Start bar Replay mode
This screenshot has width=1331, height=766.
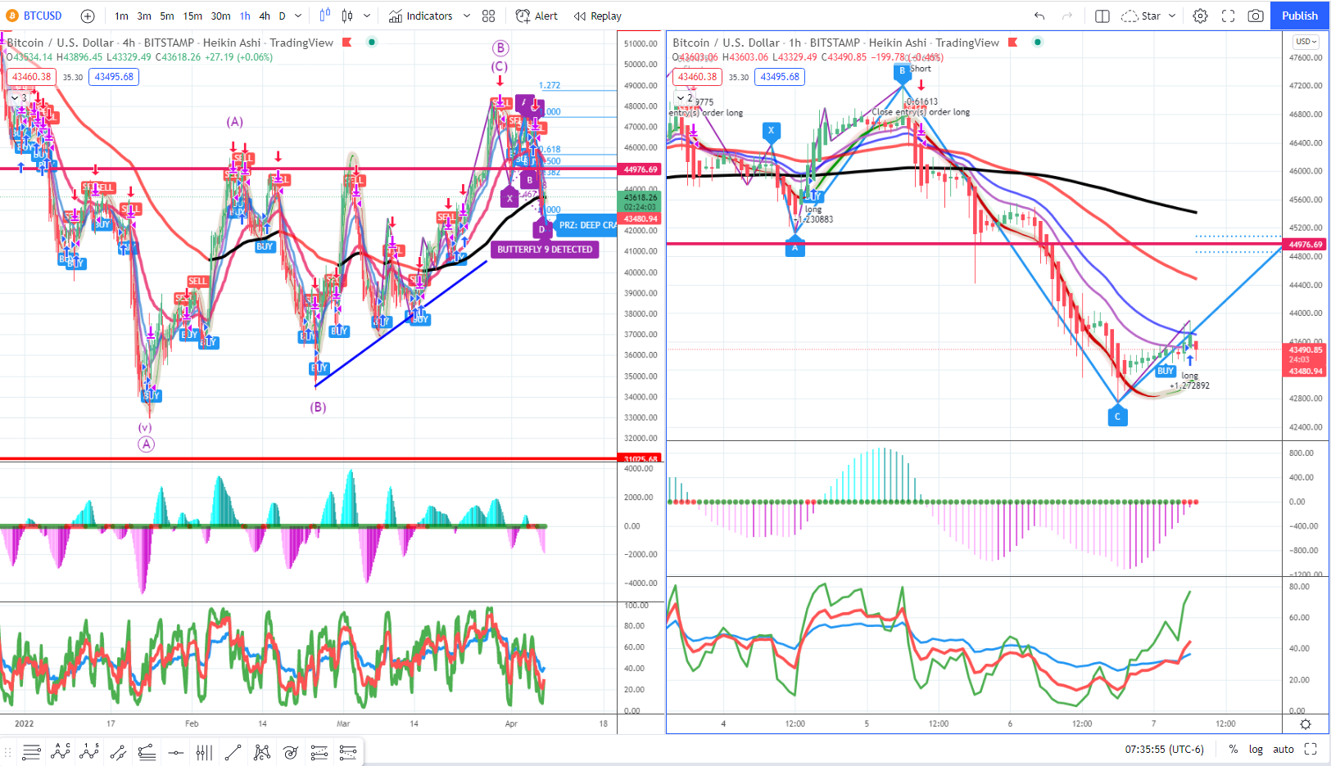[598, 16]
